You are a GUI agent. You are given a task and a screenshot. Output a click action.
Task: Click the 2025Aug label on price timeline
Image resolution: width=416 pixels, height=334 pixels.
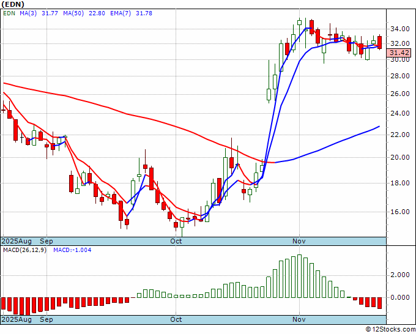[17, 241]
